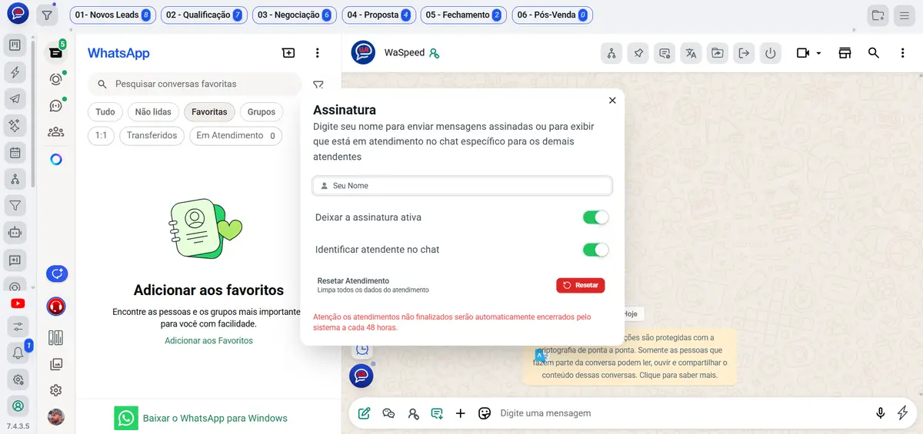Open the WhatsApp Status icon
Viewport: 923px width, 434px height.
tap(55, 79)
